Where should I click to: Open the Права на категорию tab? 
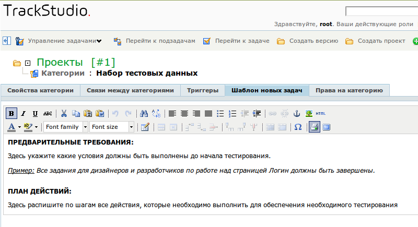(349, 90)
